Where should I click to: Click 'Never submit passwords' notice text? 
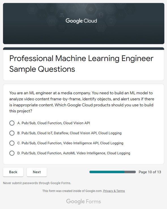(37, 183)
